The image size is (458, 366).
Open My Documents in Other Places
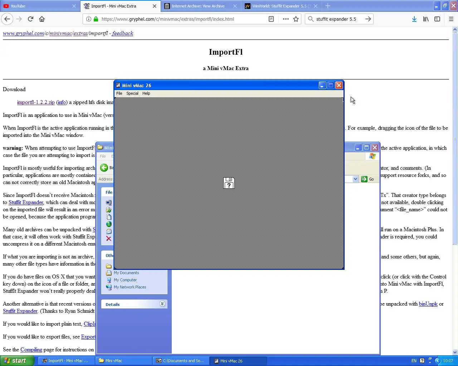(126, 273)
